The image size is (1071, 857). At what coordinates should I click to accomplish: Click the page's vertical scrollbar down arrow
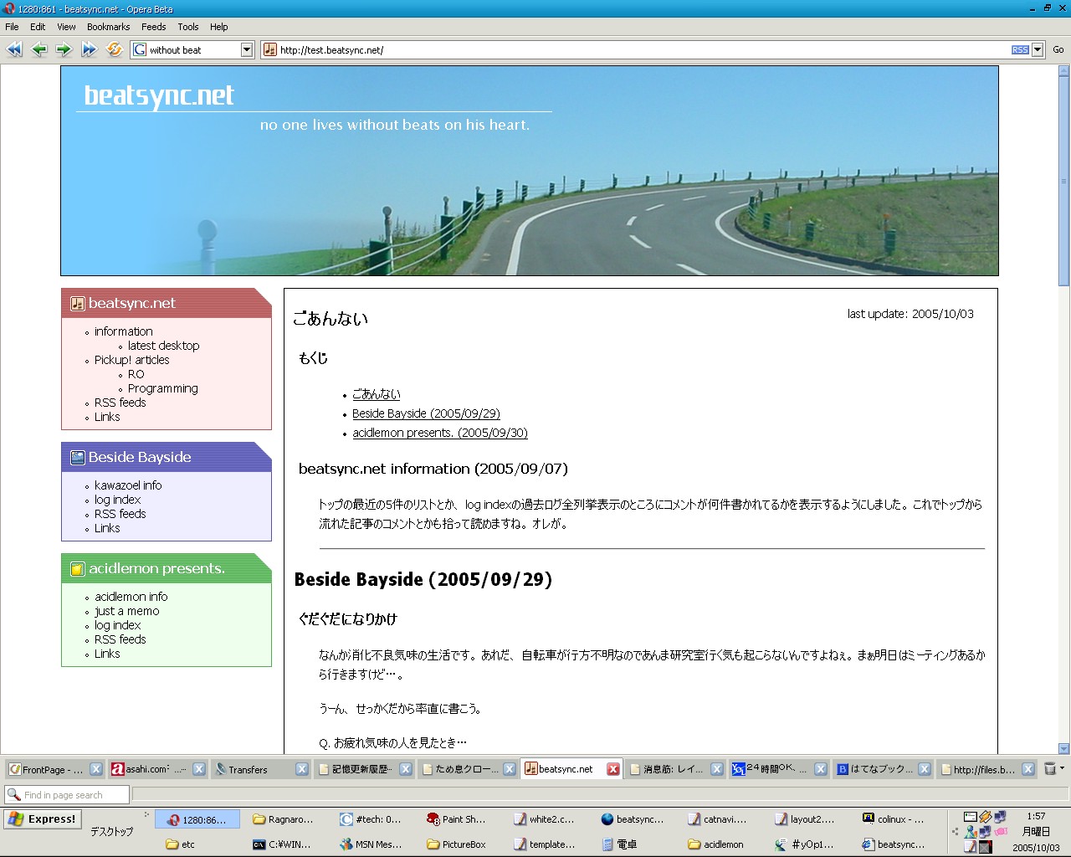[x=1063, y=749]
